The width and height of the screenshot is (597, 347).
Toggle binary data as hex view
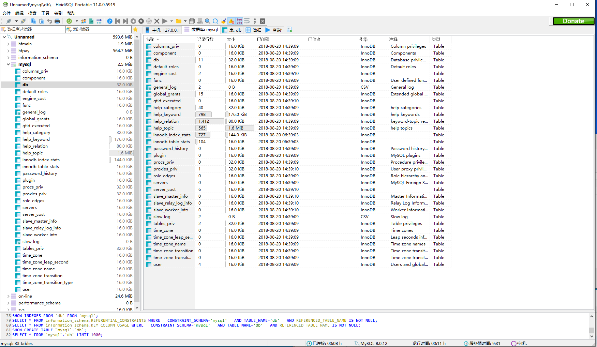pyautogui.click(x=239, y=21)
